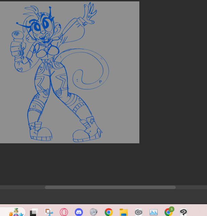This screenshot has height=216, width=207.
Task: Open the performance graph monitor icon
Action: [154, 212]
